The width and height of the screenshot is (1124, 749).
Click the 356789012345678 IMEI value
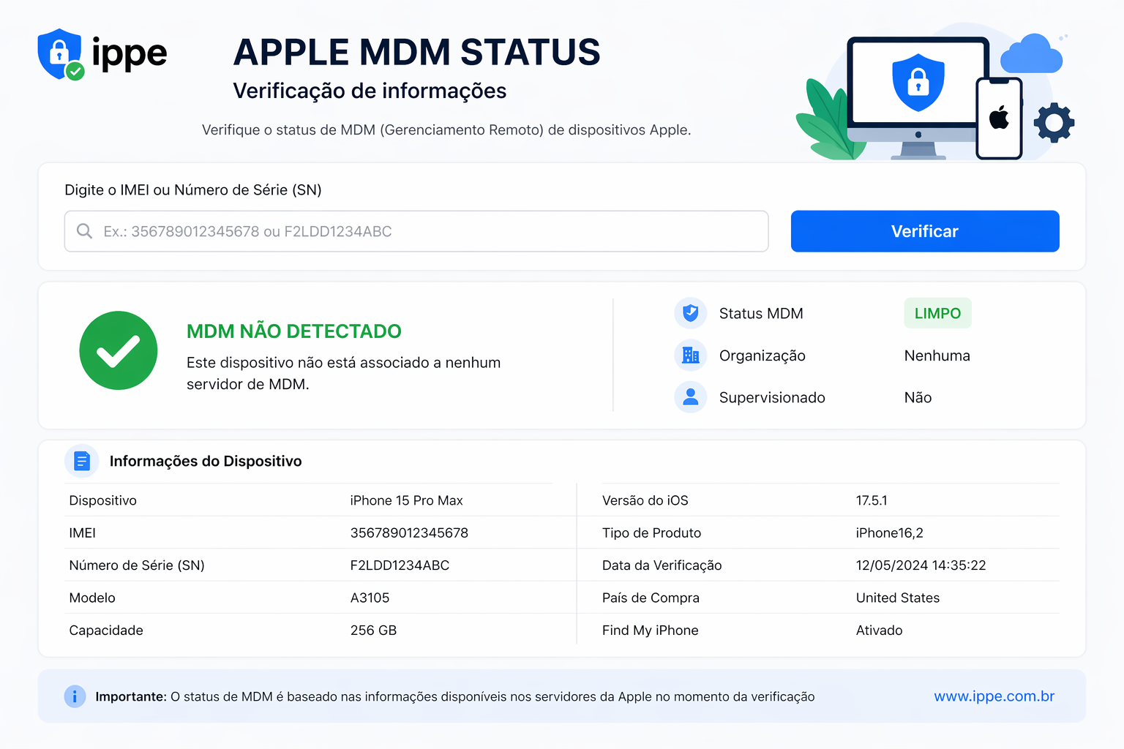point(409,533)
